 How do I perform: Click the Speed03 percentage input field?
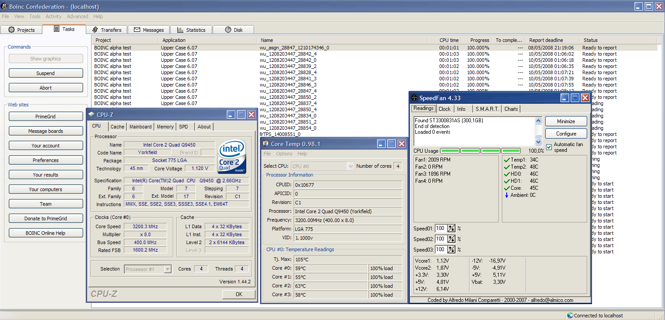click(440, 249)
